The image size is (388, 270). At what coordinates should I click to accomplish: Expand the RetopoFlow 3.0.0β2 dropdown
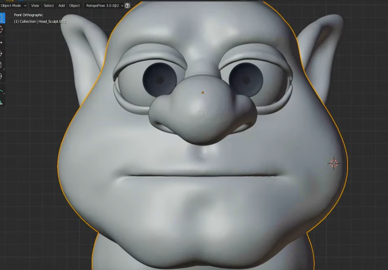click(105, 6)
